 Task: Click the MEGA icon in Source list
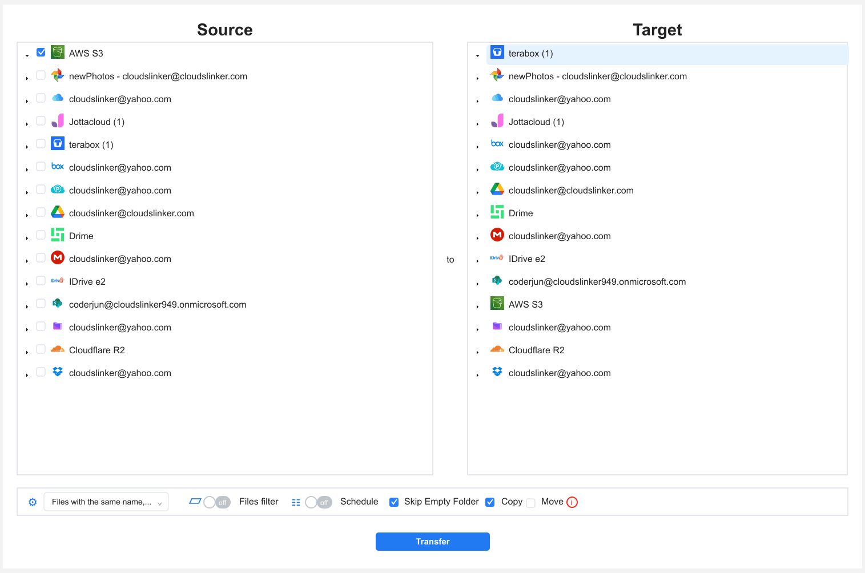pyautogui.click(x=58, y=258)
